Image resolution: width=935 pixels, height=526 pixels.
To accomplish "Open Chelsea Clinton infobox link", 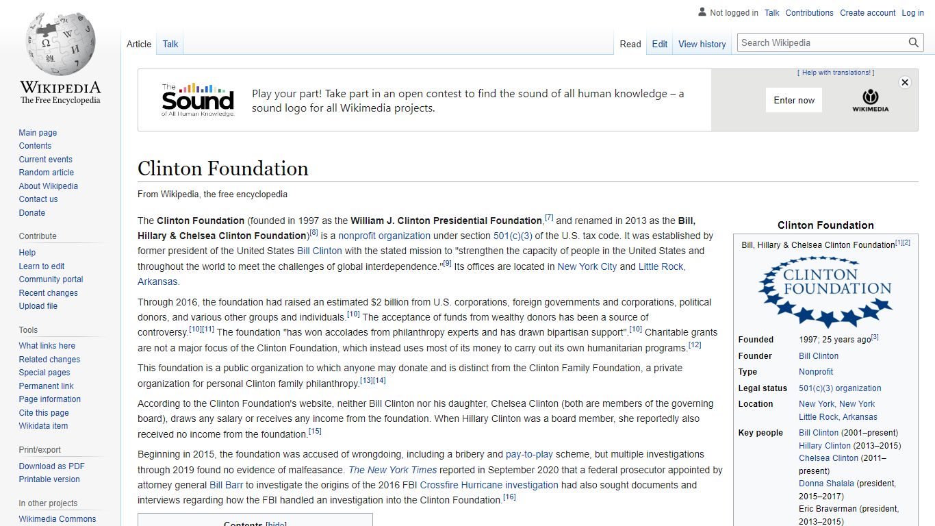I will click(828, 458).
